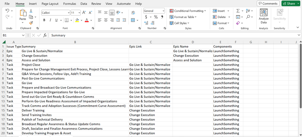Open the File menu
Screen dimensions: 302x137
(x=7, y=4)
